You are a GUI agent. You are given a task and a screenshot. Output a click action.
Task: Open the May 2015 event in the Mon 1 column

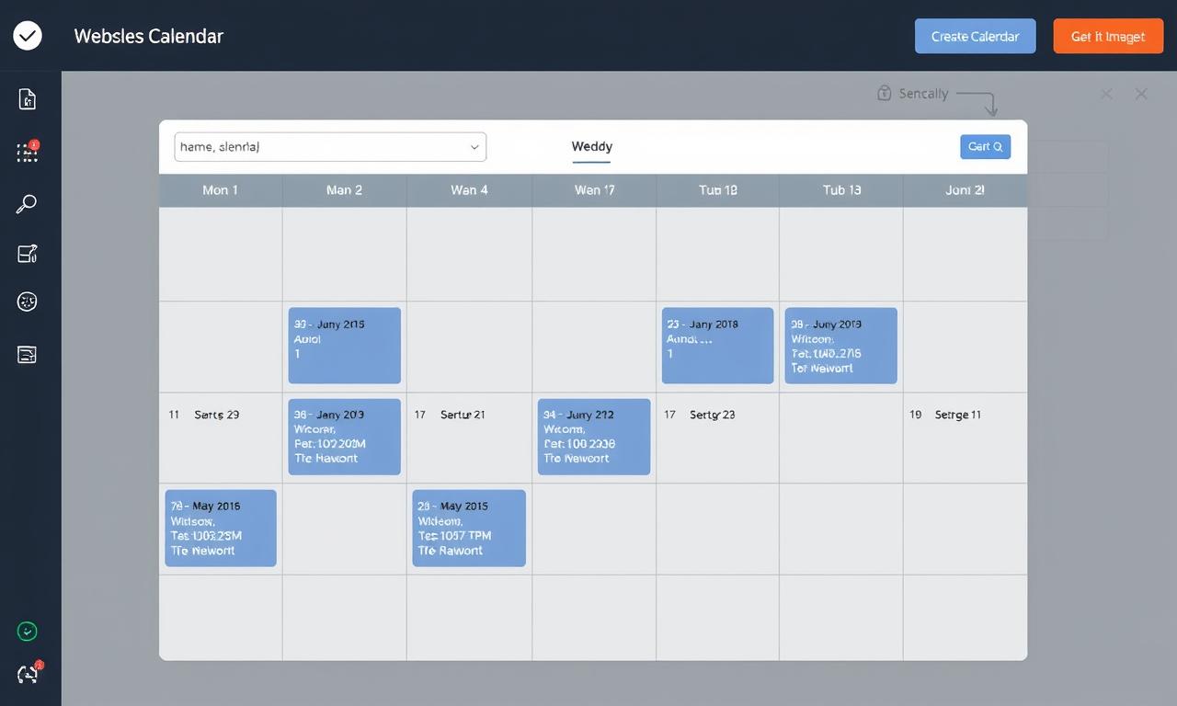pos(221,528)
